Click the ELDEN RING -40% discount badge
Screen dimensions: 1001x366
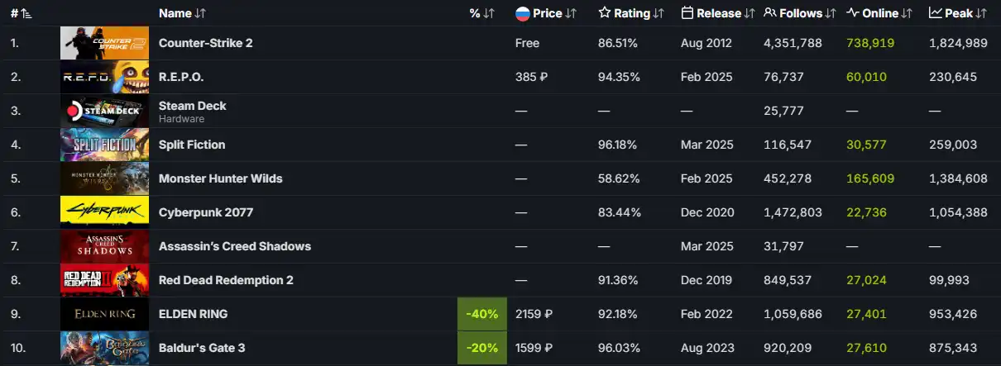pos(481,314)
